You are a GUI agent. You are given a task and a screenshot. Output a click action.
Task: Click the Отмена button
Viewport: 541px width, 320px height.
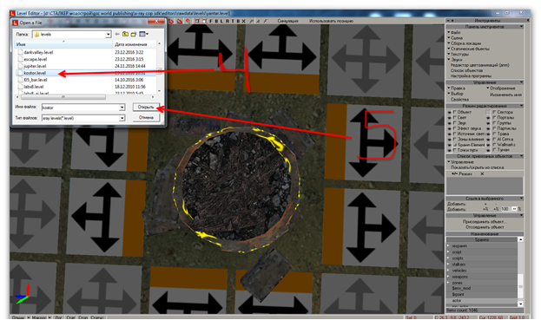(146, 118)
